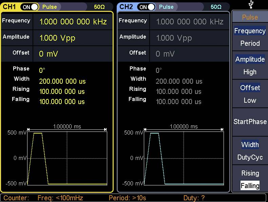Click CH1 Width value 200.000 000 us
The height and width of the screenshot is (202, 268).
[x=62, y=81]
